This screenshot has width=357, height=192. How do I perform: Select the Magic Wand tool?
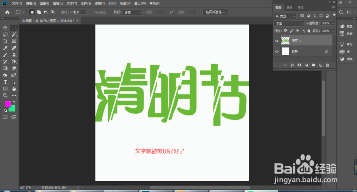point(14,35)
